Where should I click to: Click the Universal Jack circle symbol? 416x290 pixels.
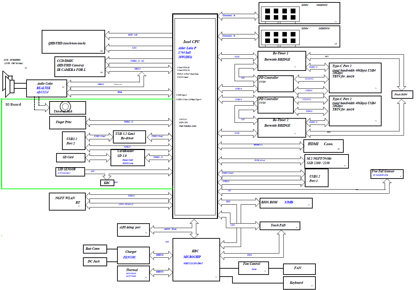point(65,106)
